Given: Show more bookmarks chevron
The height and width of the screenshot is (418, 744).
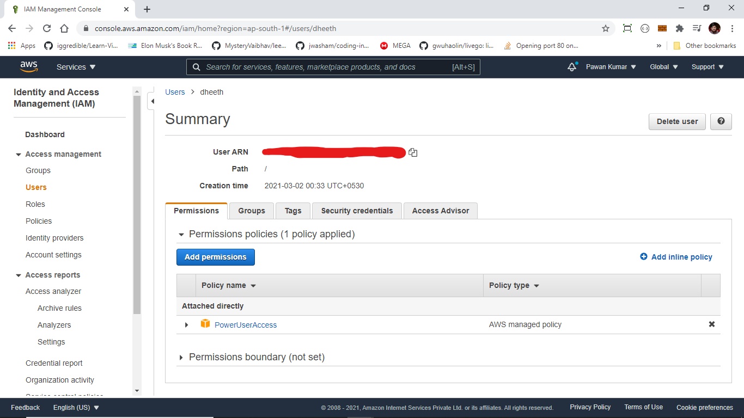Looking at the screenshot, I should 659,46.
